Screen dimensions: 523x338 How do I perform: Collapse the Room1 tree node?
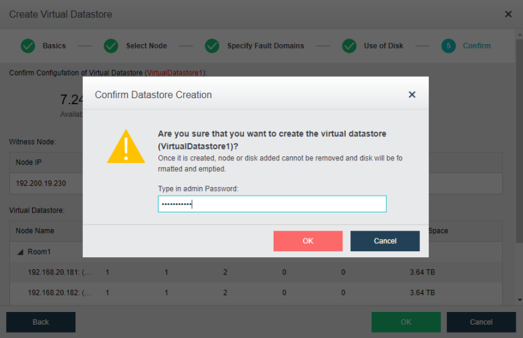[x=20, y=252]
